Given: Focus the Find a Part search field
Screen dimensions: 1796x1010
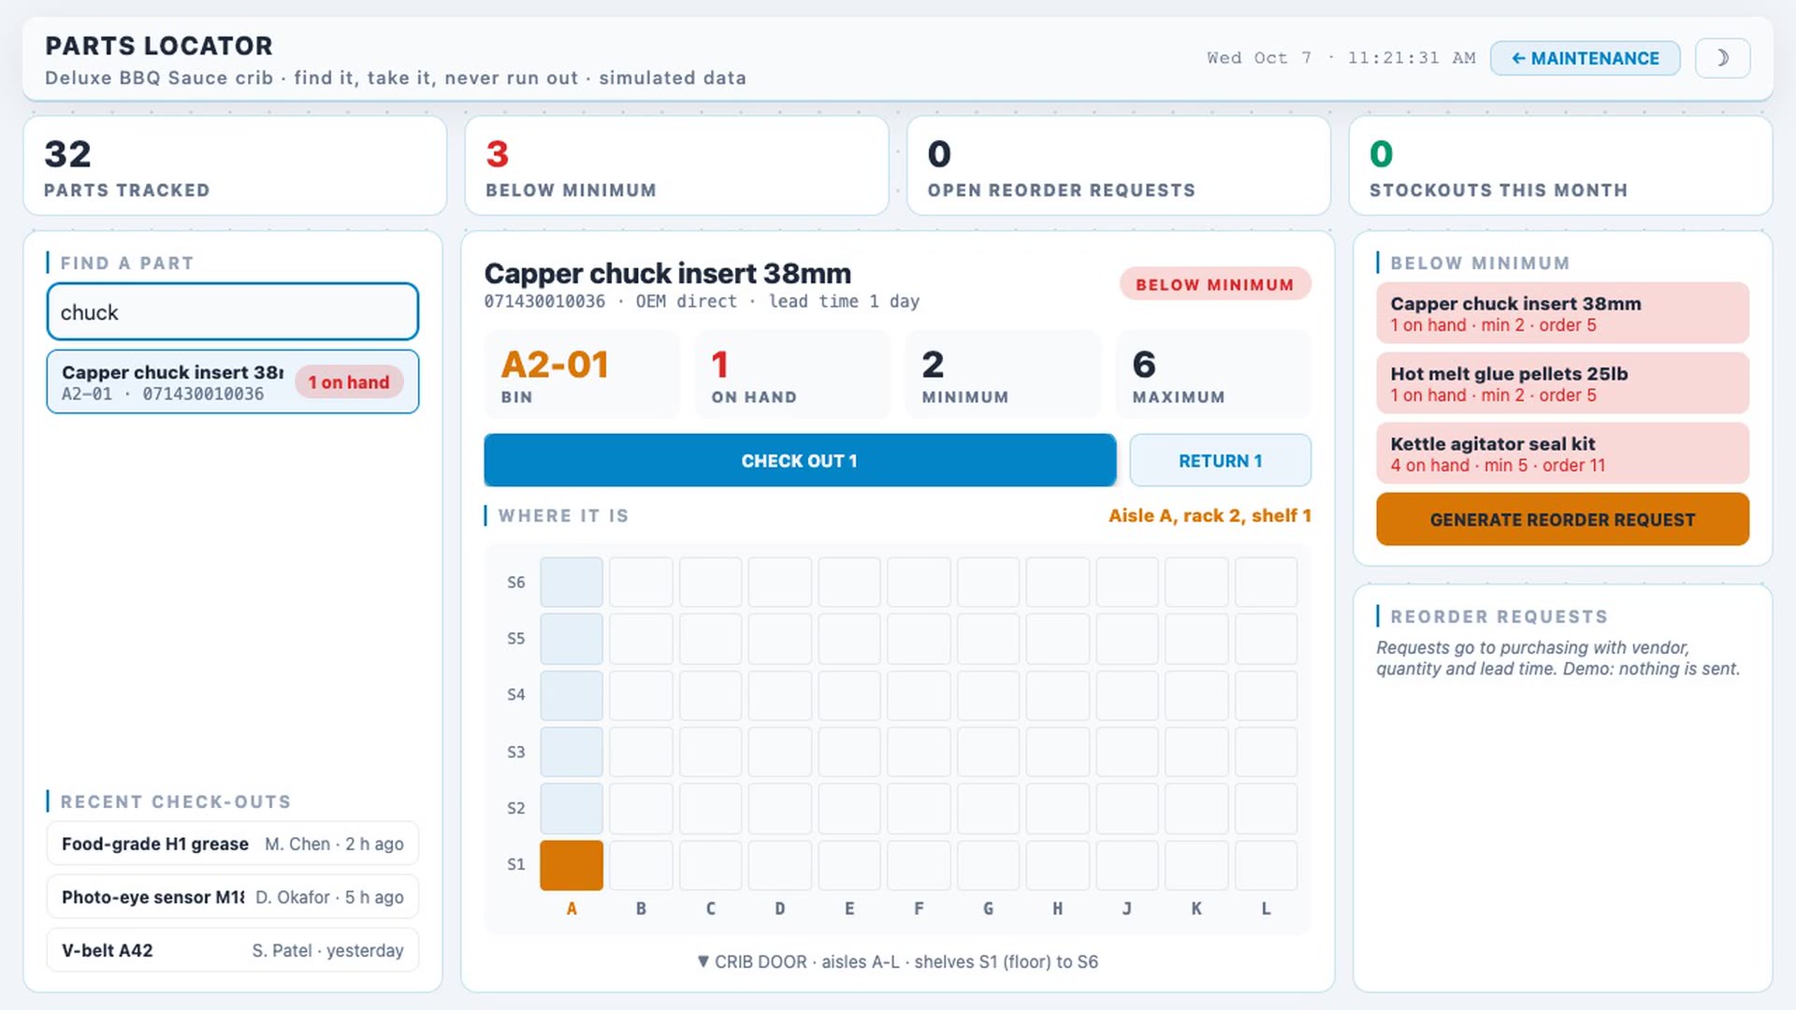Looking at the screenshot, I should pyautogui.click(x=232, y=311).
